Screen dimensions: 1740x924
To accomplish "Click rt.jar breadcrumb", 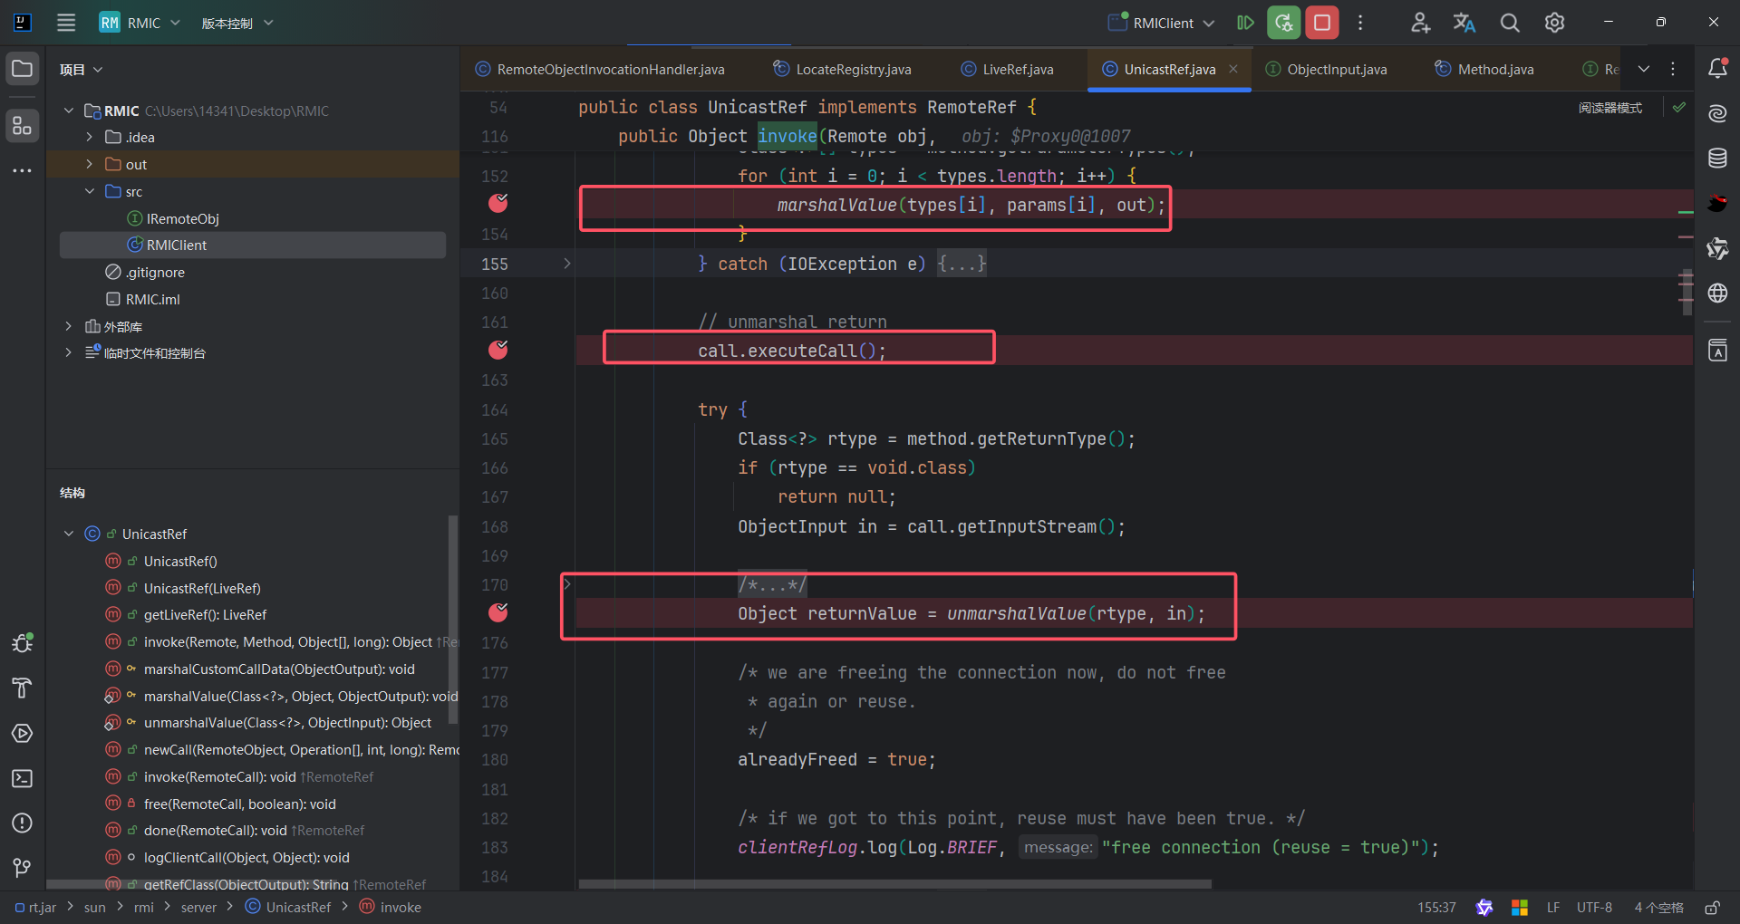I will (x=35, y=907).
